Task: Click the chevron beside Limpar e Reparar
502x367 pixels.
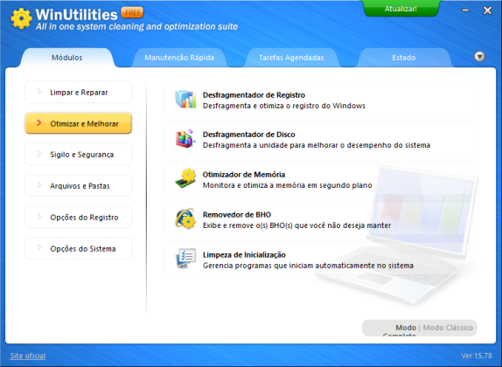Action: 39,92
